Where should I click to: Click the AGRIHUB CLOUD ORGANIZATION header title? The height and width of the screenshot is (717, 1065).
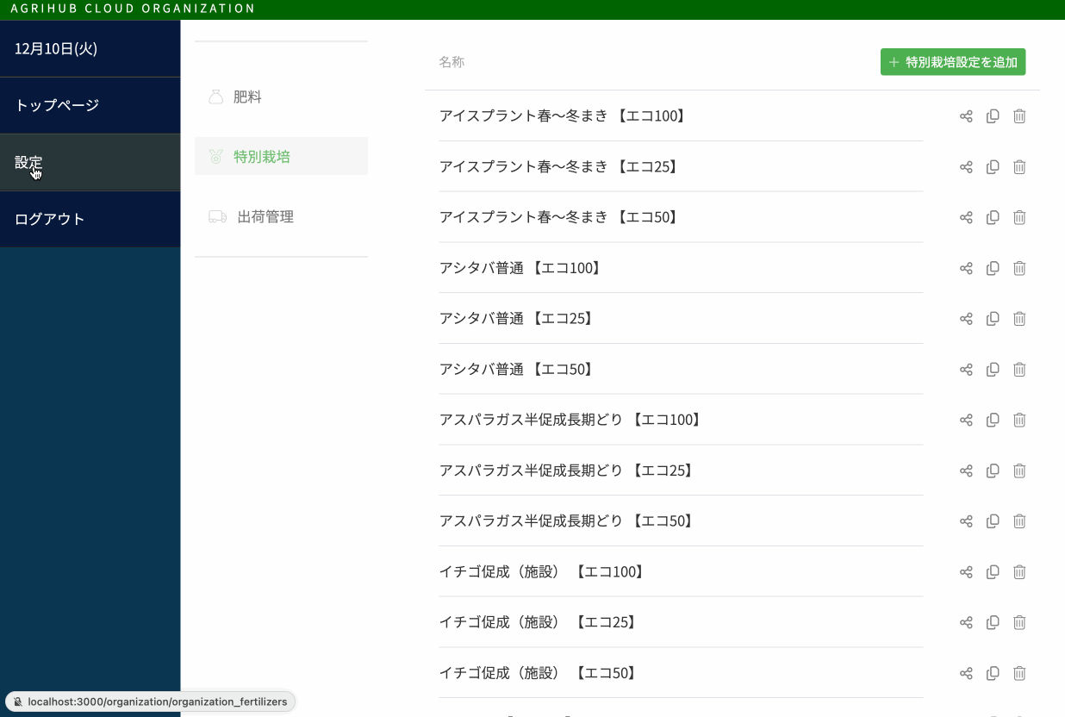tap(133, 9)
